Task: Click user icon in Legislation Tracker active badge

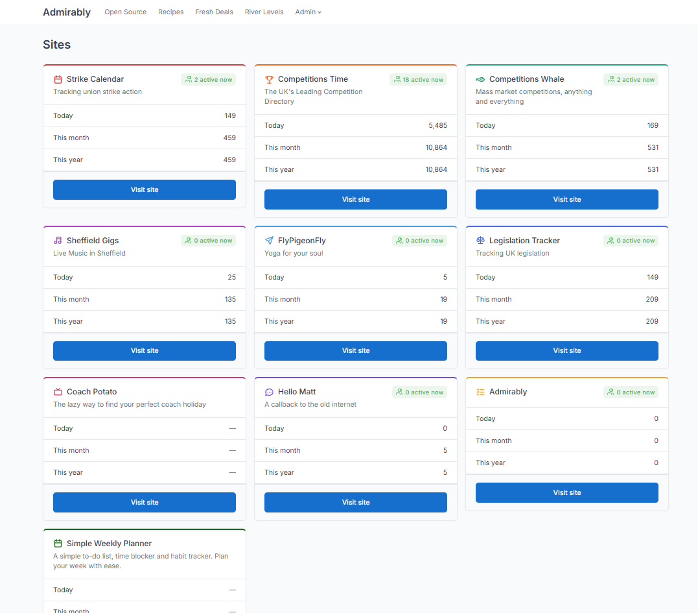Action: point(611,241)
